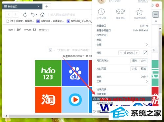The image size is (164, 122).
Task: Click 杭州 30° weather text
Action: 14,30
